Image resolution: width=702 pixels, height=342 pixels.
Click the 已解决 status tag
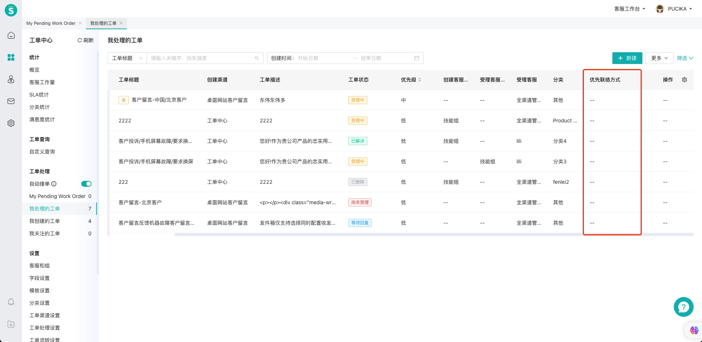tap(358, 141)
